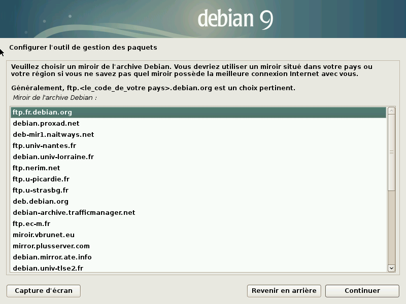Select ftp.ec-m.fr mirror entry

pyautogui.click(x=31, y=224)
